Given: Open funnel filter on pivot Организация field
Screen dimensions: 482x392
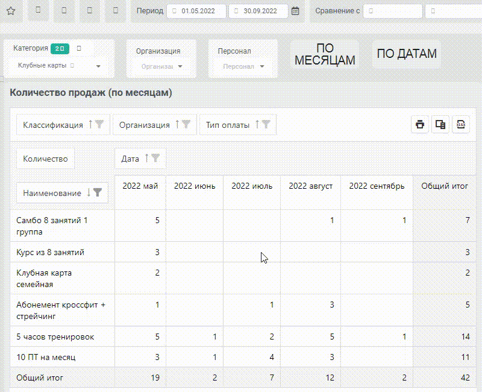Looking at the screenshot, I should (x=186, y=124).
